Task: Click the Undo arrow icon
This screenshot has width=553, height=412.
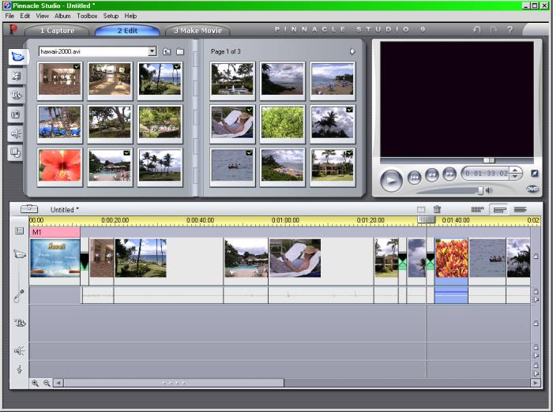Action: (477, 30)
